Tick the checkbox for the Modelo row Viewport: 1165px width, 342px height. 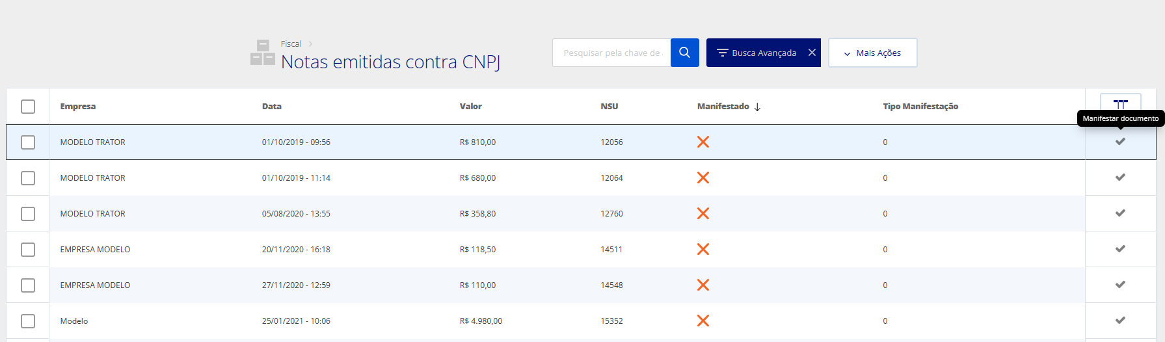pyautogui.click(x=28, y=321)
